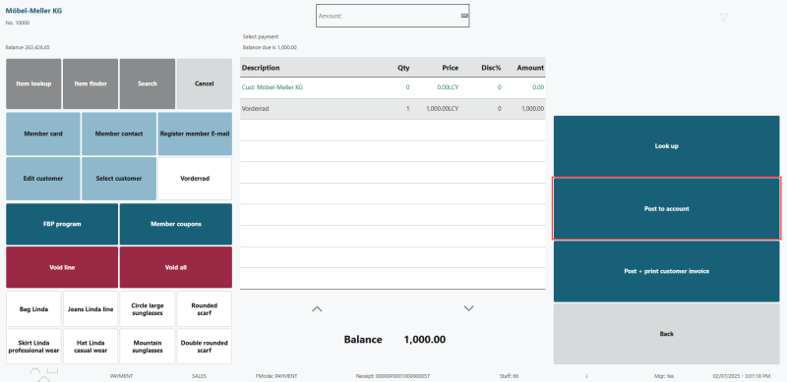Select the Cust: Möbel-Meller KG receipt line
The image size is (787, 382).
coord(393,87)
